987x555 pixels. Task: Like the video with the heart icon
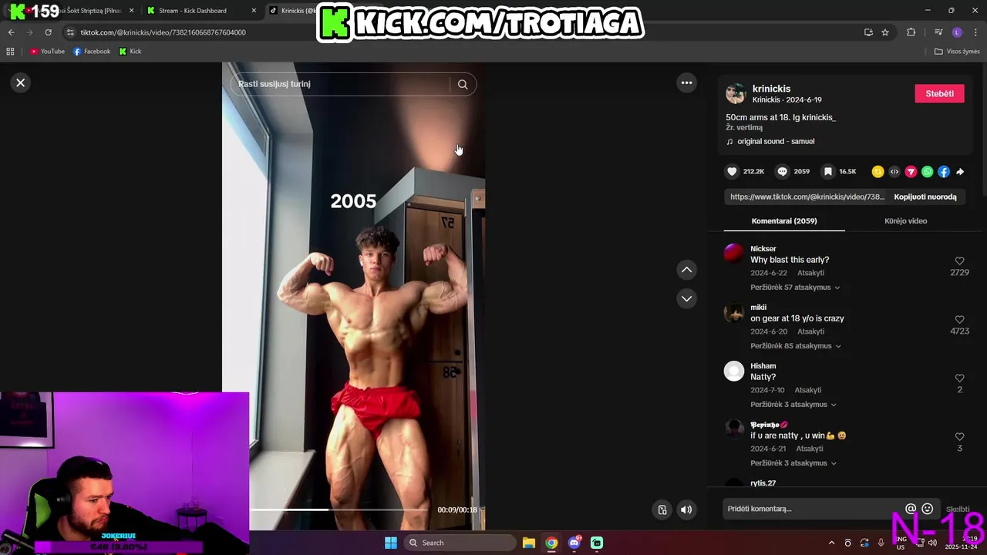coord(733,171)
